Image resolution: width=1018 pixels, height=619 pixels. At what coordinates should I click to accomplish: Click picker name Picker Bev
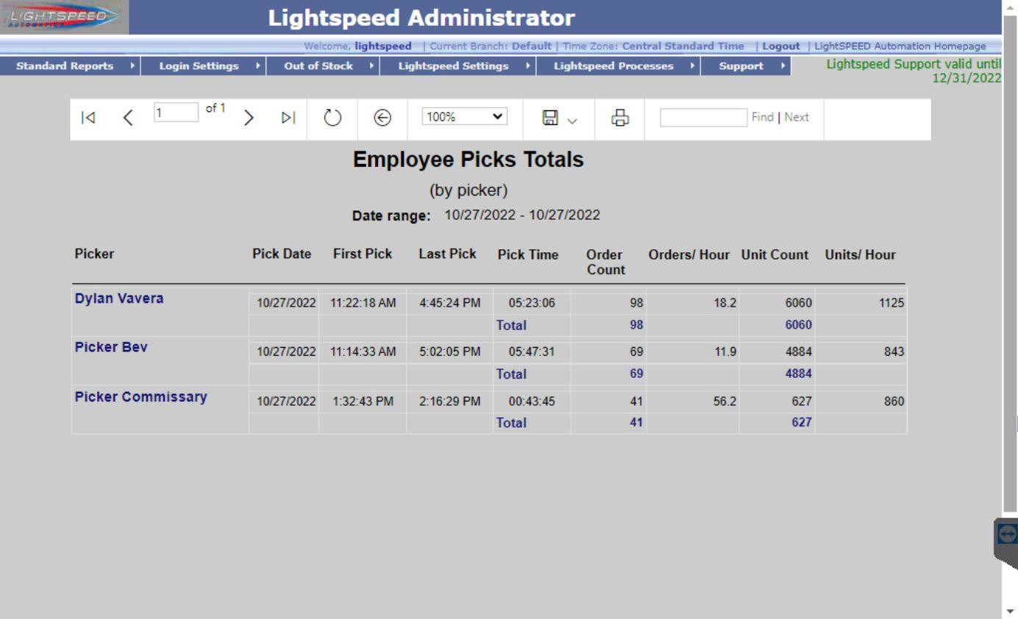(x=111, y=348)
